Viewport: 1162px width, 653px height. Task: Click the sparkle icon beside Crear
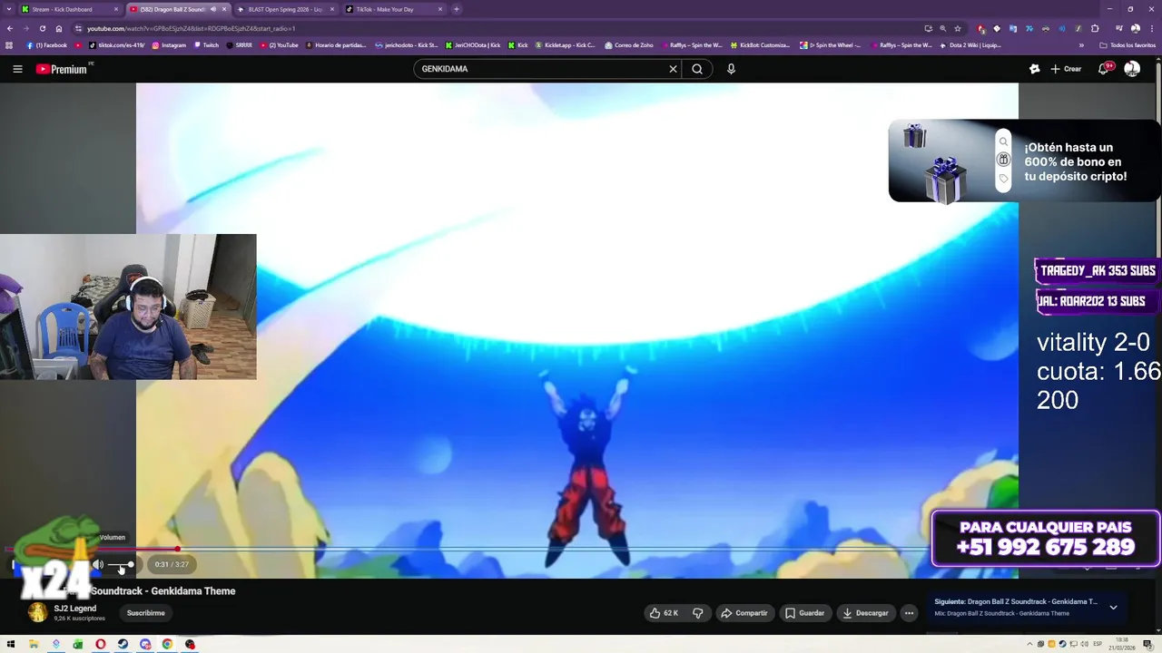[1034, 69]
